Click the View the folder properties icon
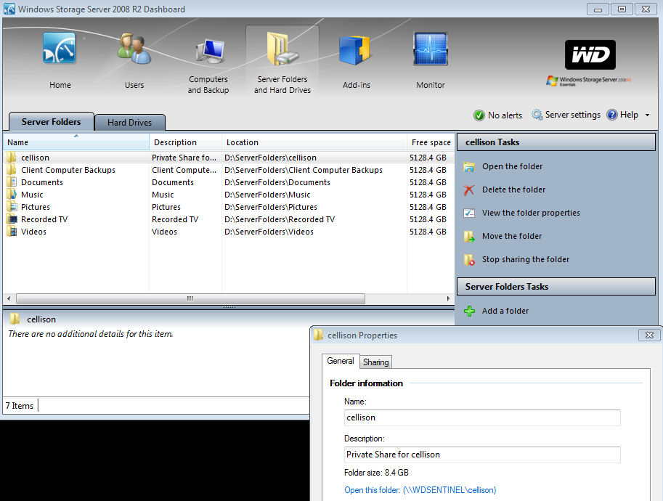 click(x=469, y=213)
